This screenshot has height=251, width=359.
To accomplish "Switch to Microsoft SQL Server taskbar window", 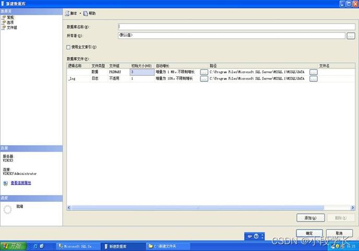I will click(x=78, y=246).
